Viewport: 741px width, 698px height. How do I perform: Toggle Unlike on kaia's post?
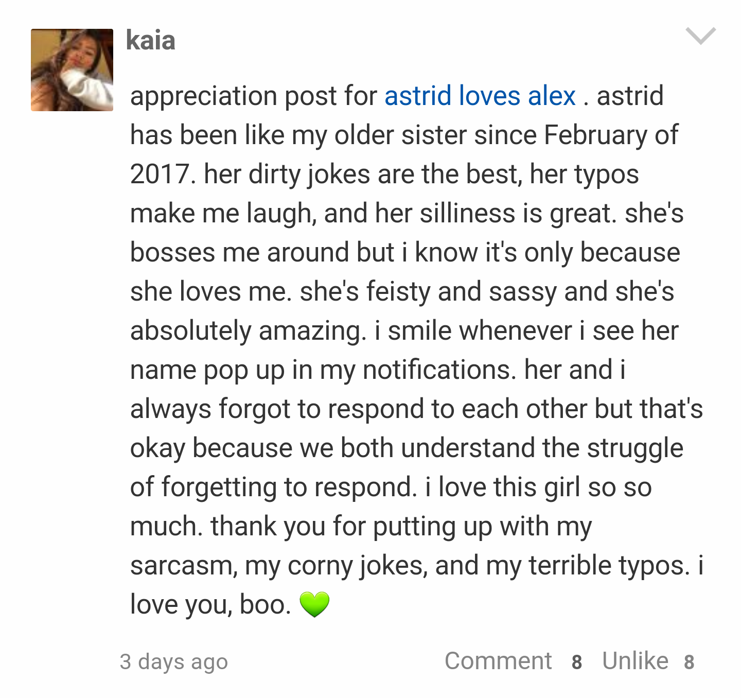pos(635,661)
